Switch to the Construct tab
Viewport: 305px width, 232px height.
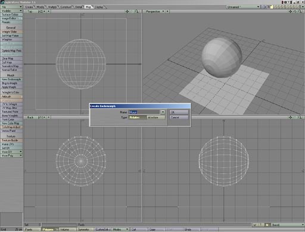pyautogui.click(x=66, y=7)
